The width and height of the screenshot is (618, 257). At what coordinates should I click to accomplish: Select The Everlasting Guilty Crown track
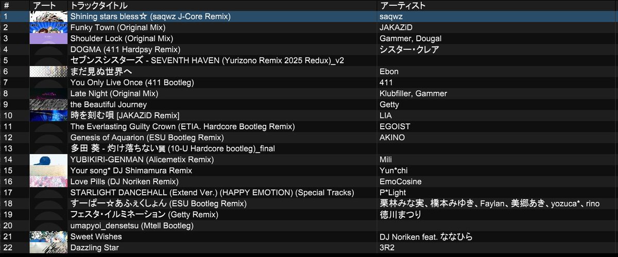183,126
